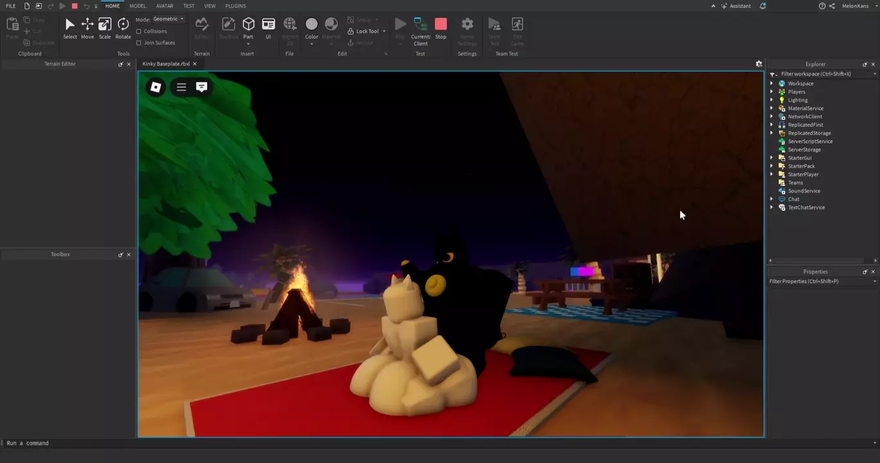Stop the running playtest

[441, 28]
